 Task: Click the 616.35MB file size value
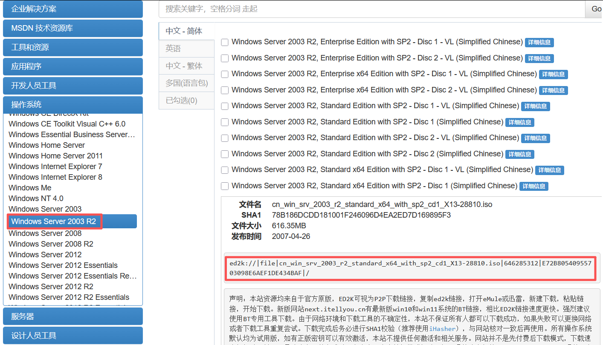coord(289,226)
